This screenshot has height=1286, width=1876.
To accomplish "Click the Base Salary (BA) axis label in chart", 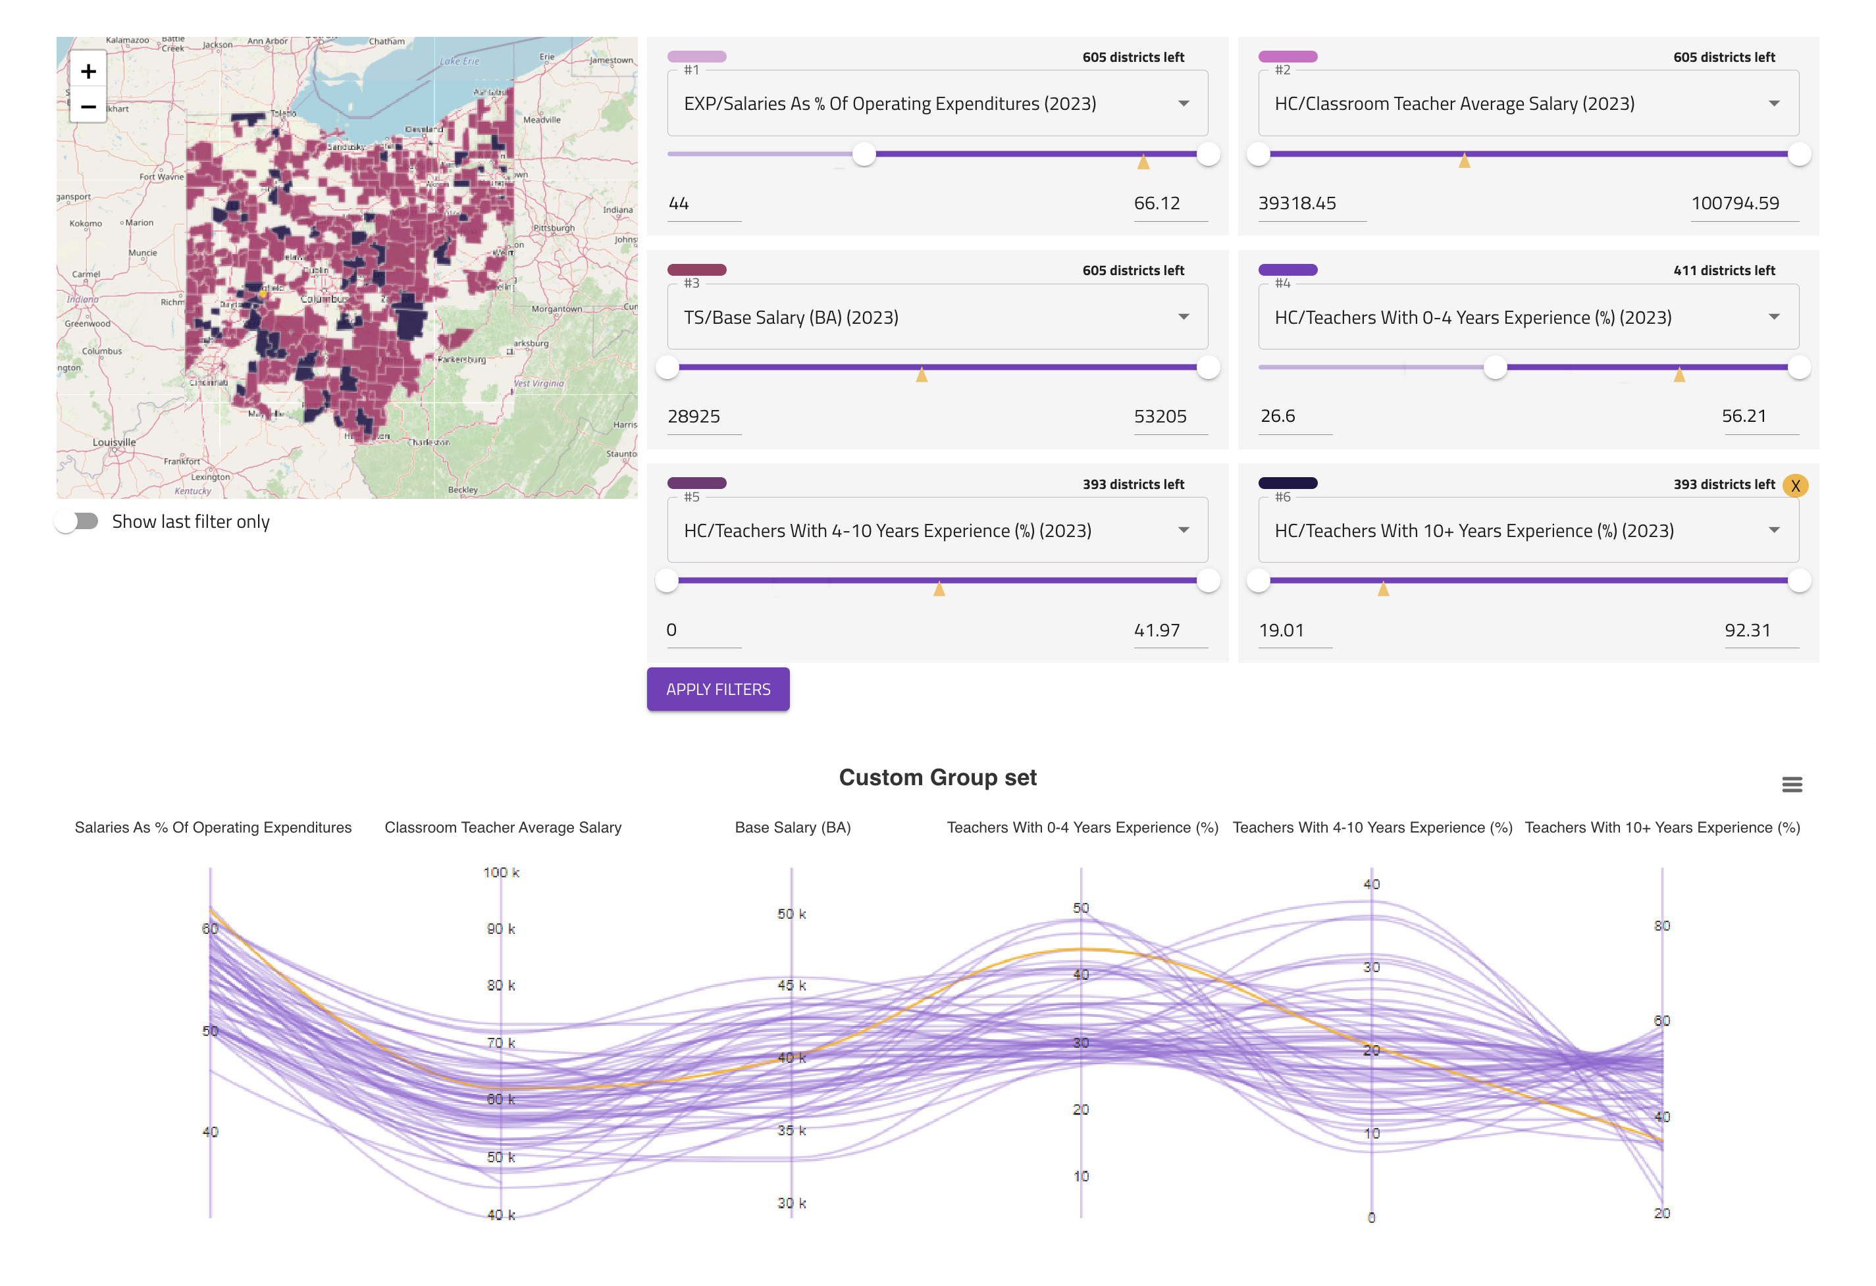I will click(792, 827).
